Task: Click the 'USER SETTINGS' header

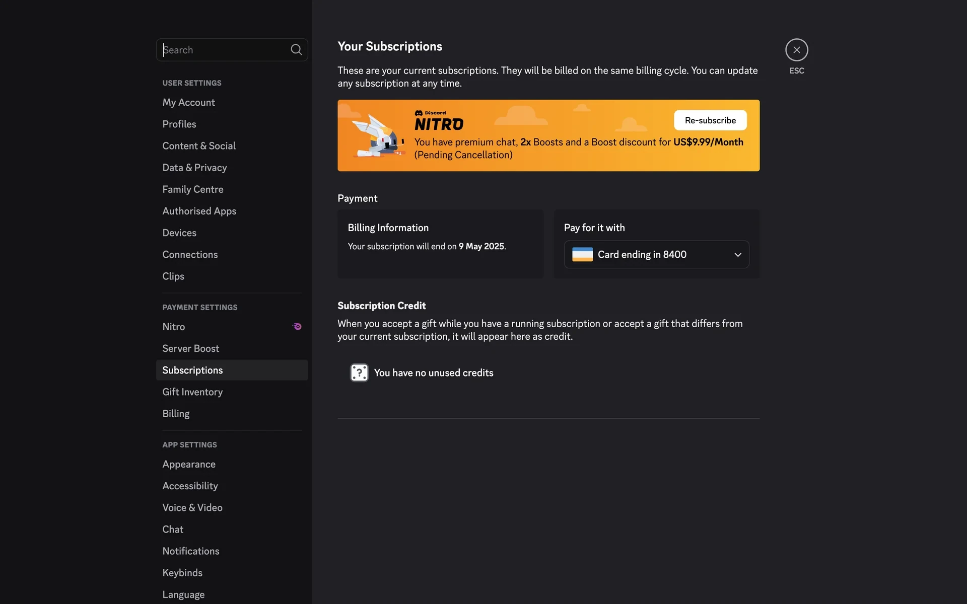Action: 192,83
